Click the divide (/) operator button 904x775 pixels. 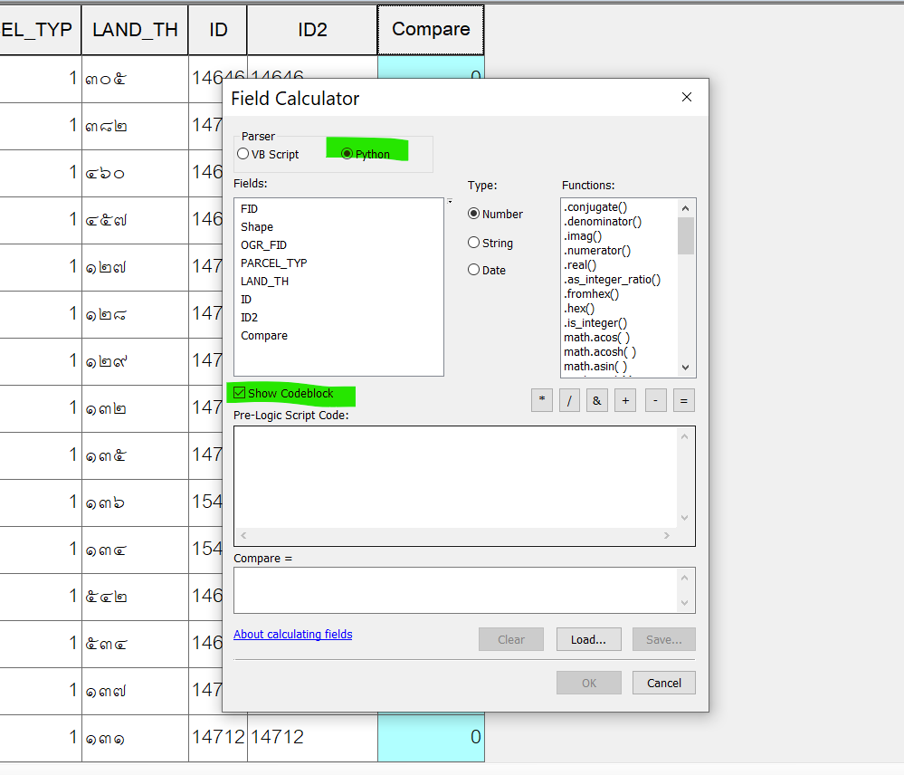(569, 400)
